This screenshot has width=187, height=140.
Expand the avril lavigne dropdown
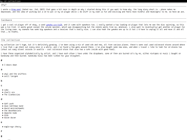pos(11,76)
